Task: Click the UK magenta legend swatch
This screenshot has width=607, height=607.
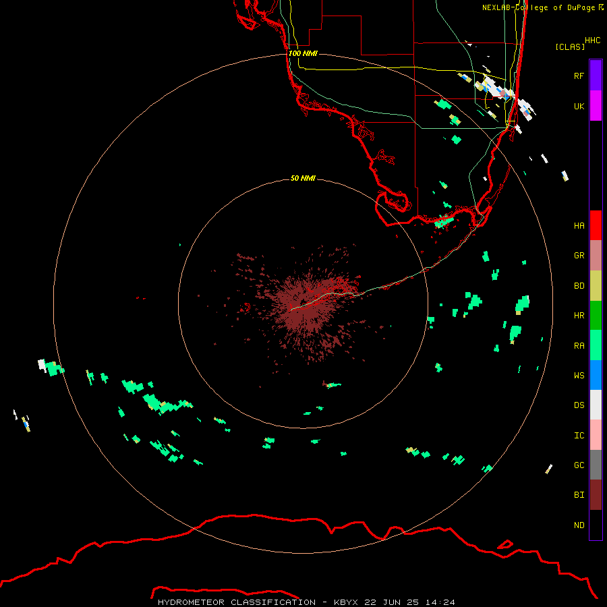Action: pos(596,106)
